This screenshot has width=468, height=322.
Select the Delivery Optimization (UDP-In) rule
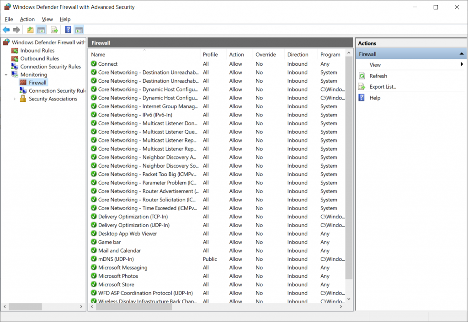[134, 225]
